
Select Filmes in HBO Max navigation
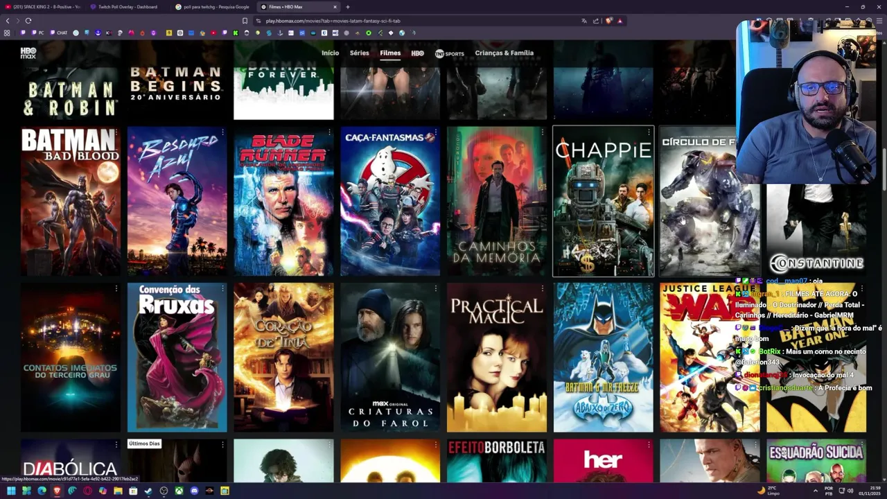pyautogui.click(x=390, y=53)
